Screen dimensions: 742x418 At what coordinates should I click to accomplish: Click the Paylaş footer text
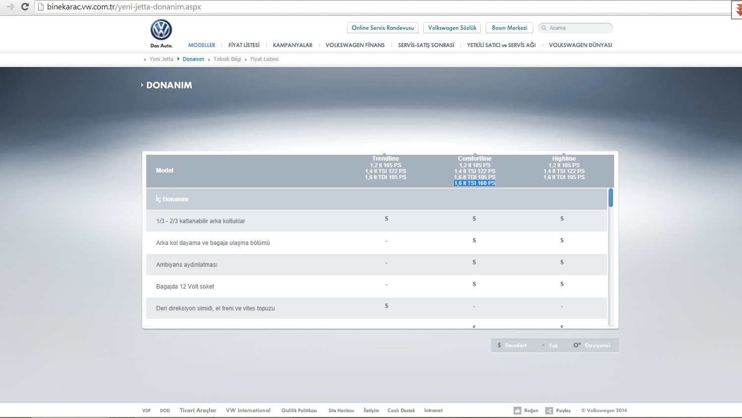tap(563, 411)
